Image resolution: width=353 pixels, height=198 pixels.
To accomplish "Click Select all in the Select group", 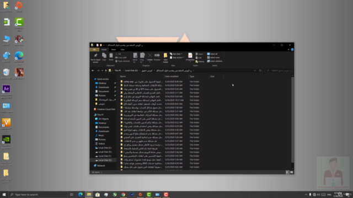I will (212, 54).
